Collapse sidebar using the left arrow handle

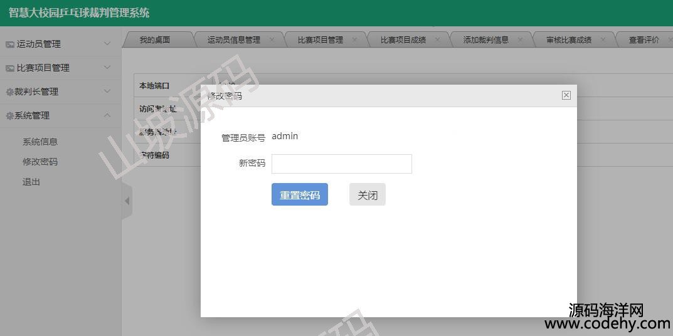tap(127, 201)
